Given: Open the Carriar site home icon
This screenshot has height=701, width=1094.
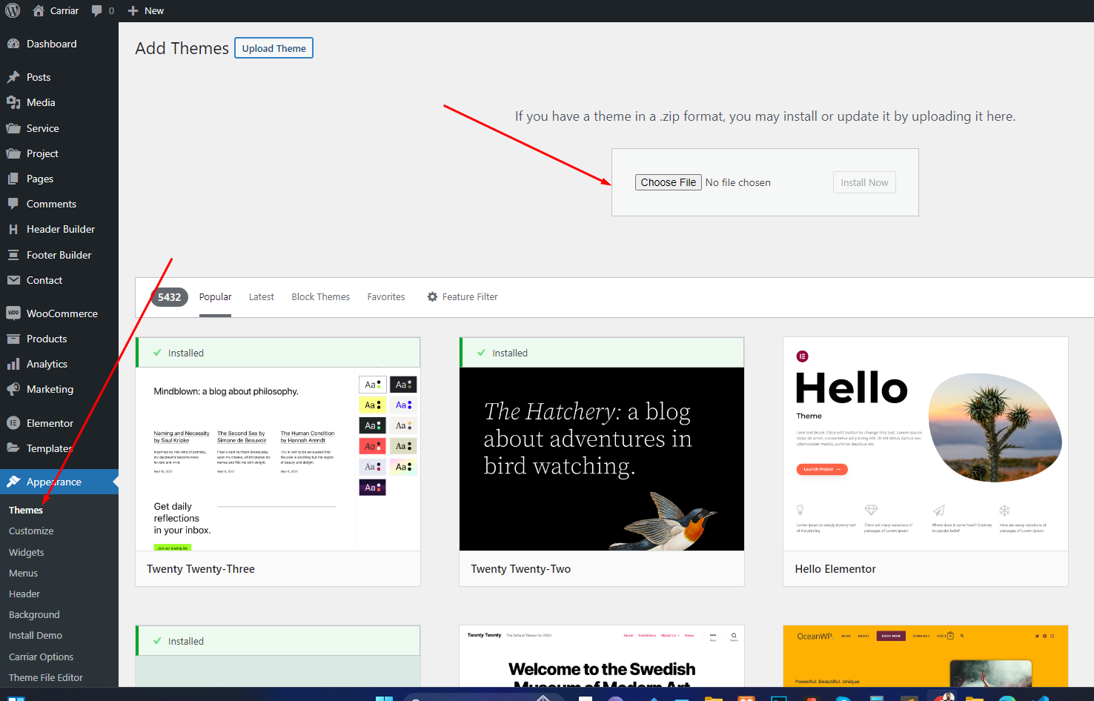Looking at the screenshot, I should coord(39,10).
